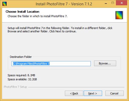Open the Browse... folder picker
Screen dimensions: 129x101
pyautogui.click(x=105, y=63)
